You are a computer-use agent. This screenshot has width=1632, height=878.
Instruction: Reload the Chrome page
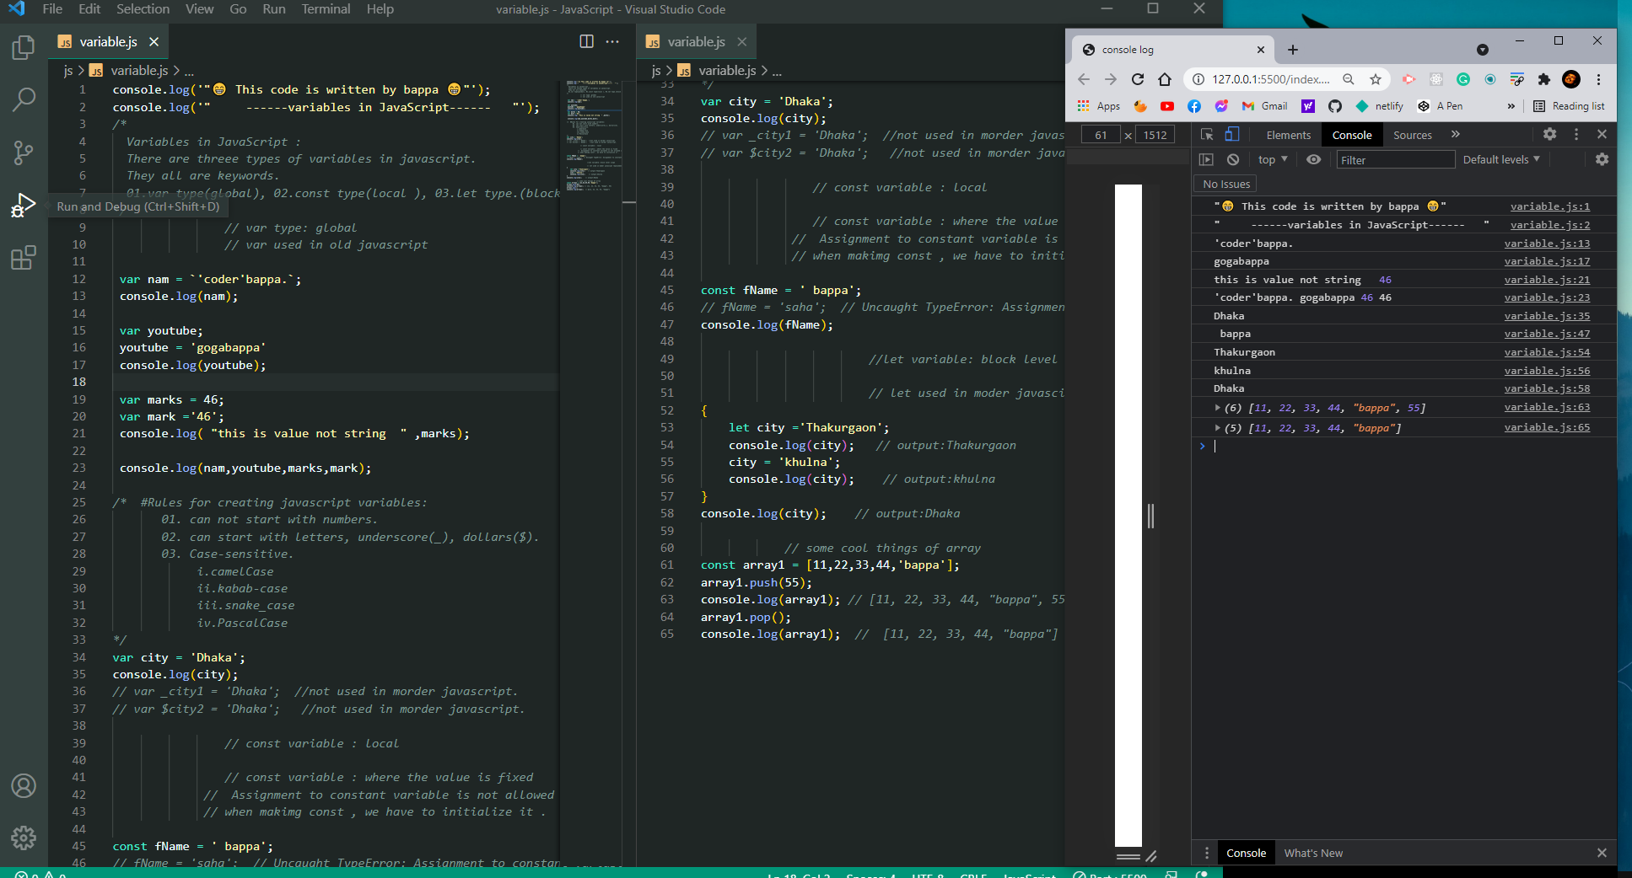coord(1138,79)
